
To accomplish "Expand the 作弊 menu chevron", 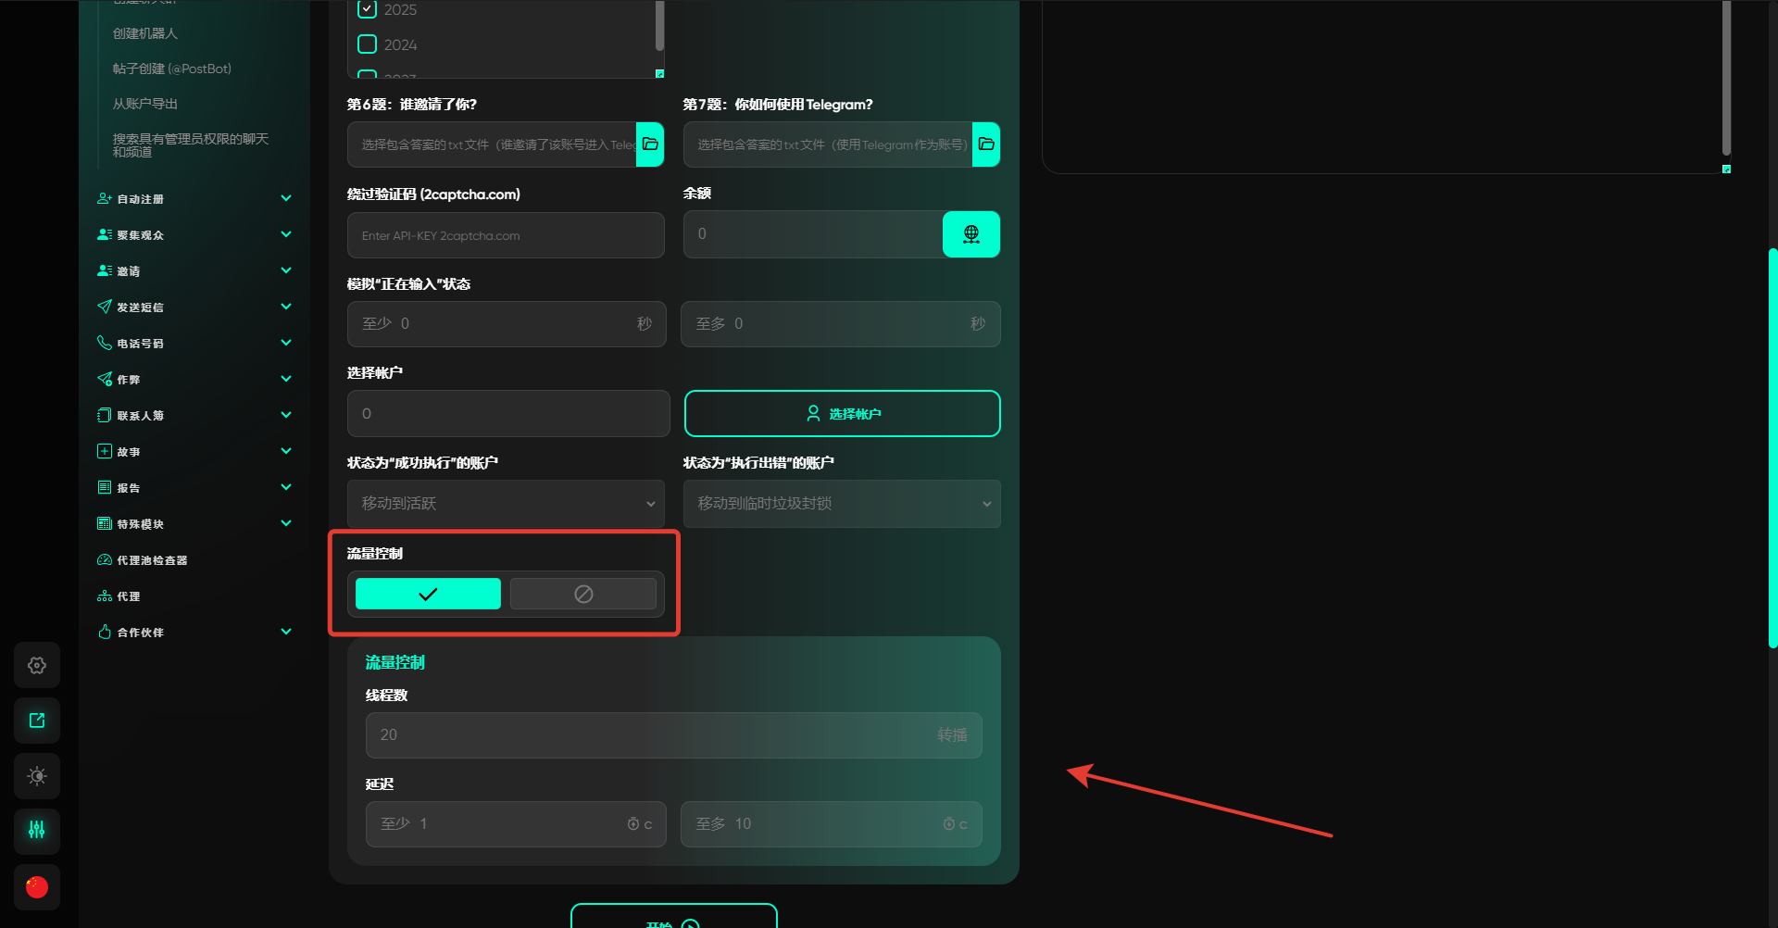I will [x=286, y=379].
